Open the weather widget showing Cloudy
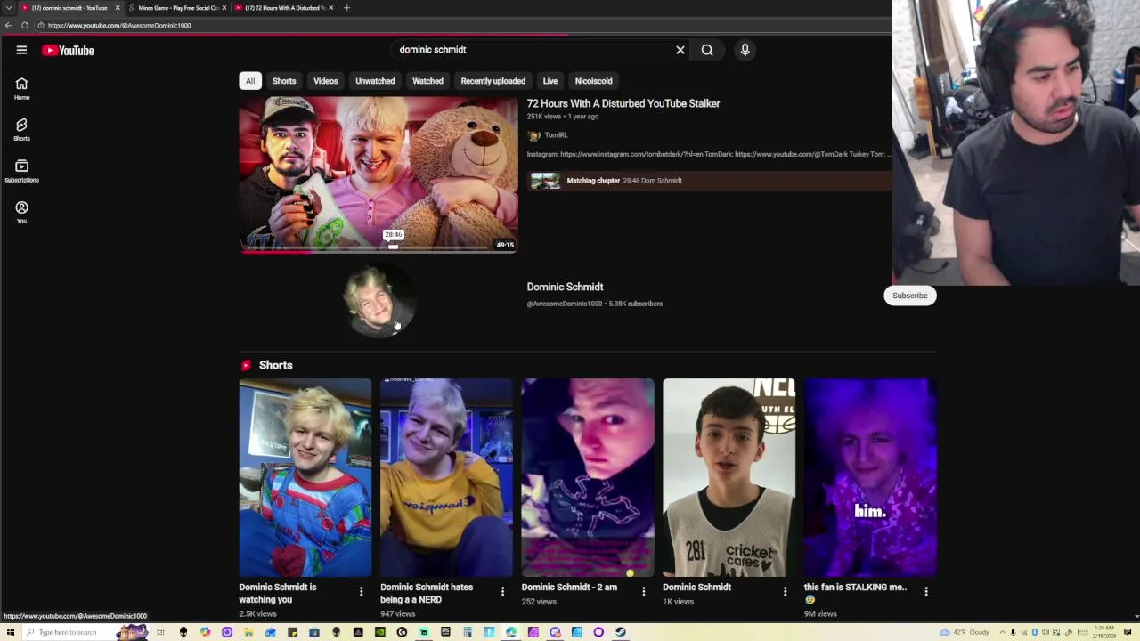Screen dimensions: 1140x641 coord(964,632)
